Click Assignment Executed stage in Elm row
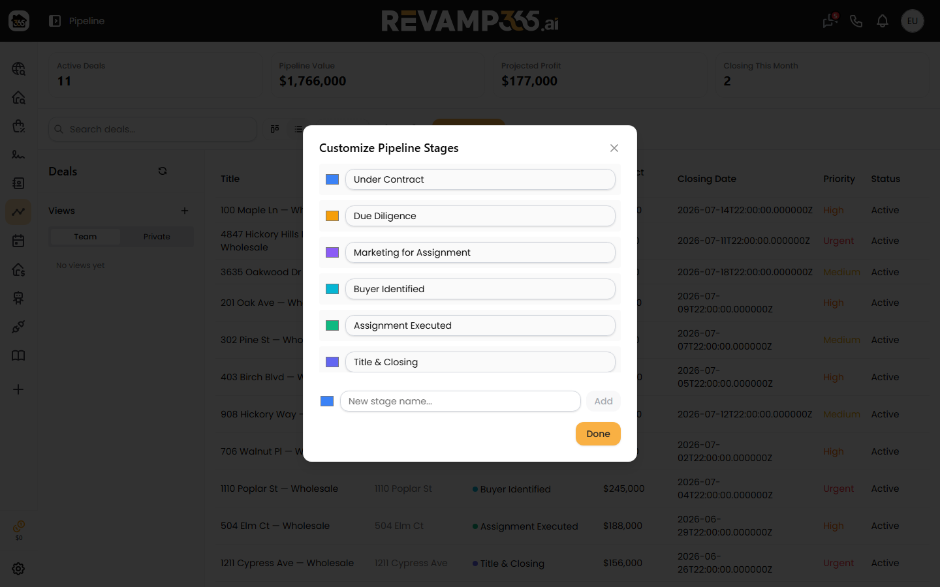Image resolution: width=940 pixels, height=587 pixels. pos(525,526)
